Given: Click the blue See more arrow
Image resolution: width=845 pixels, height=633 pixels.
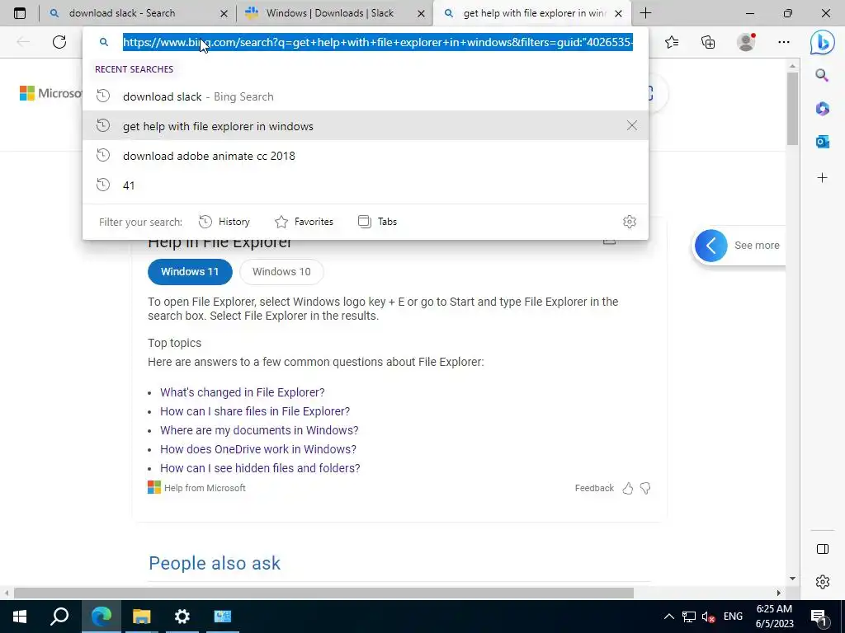Looking at the screenshot, I should (710, 246).
